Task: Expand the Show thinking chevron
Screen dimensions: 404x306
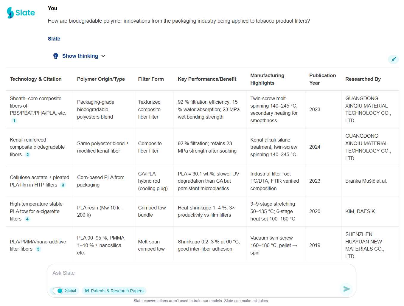Action: pos(103,56)
